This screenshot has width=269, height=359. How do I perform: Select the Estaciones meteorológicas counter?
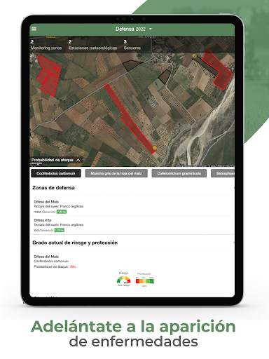pos(92,45)
